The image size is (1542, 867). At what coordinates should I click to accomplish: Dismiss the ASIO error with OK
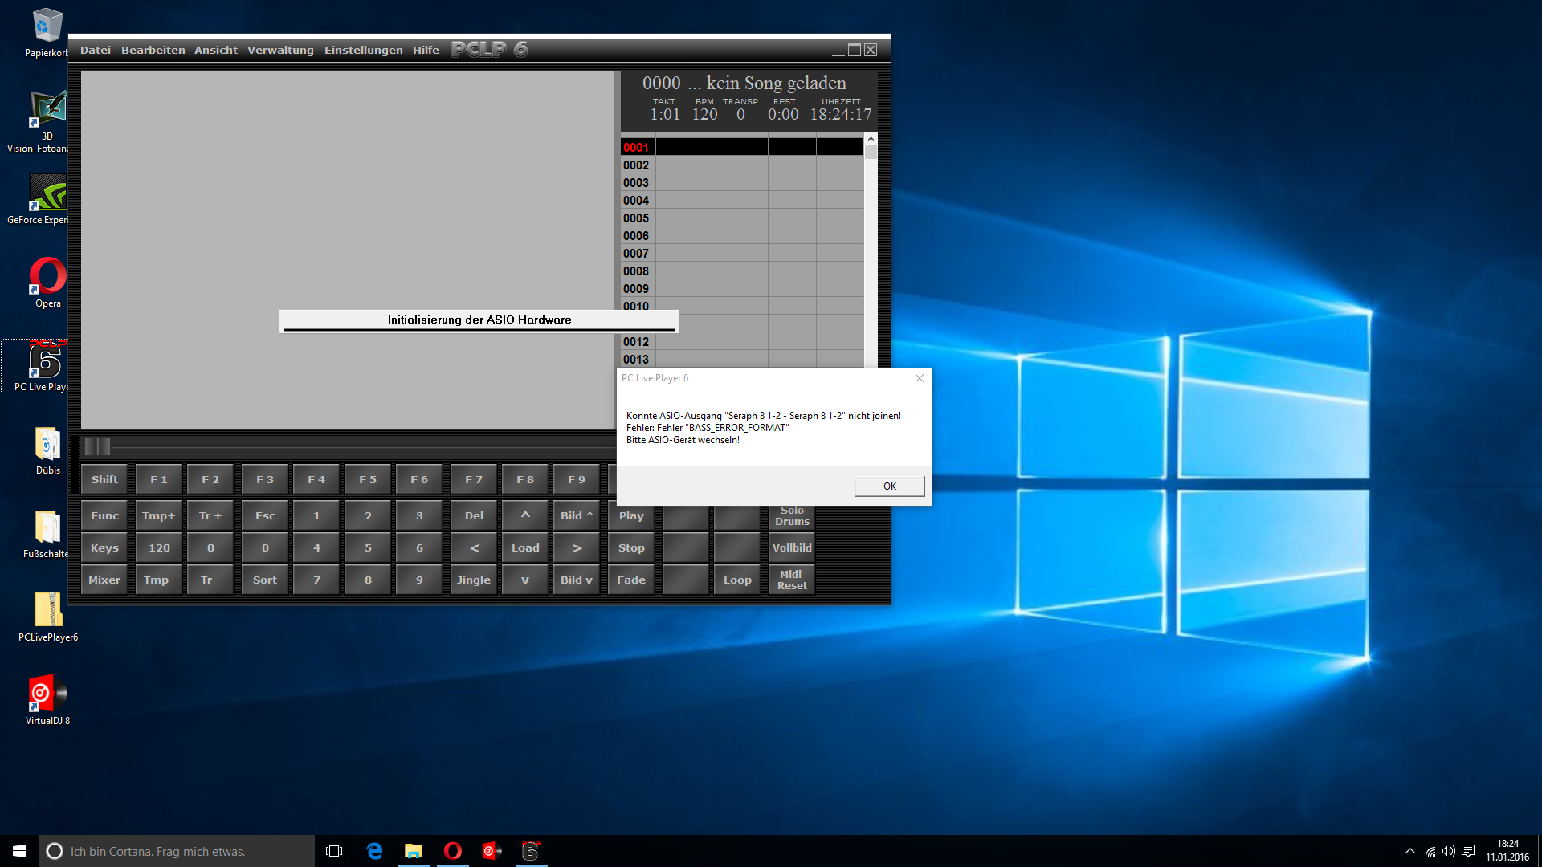click(x=888, y=486)
